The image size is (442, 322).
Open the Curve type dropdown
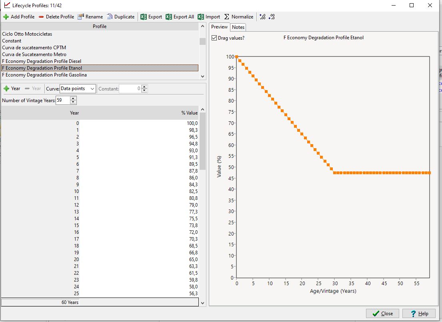tap(78, 89)
